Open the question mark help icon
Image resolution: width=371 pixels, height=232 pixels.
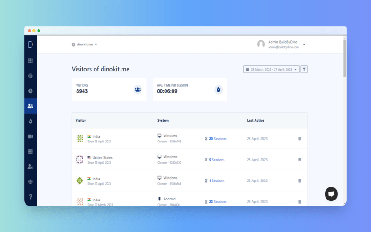(x=30, y=197)
